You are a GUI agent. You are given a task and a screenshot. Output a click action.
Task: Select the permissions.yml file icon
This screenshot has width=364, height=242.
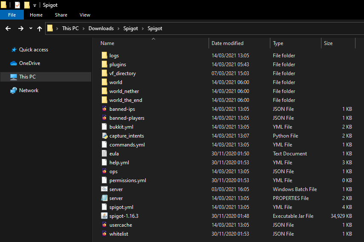pyautogui.click(x=104, y=180)
